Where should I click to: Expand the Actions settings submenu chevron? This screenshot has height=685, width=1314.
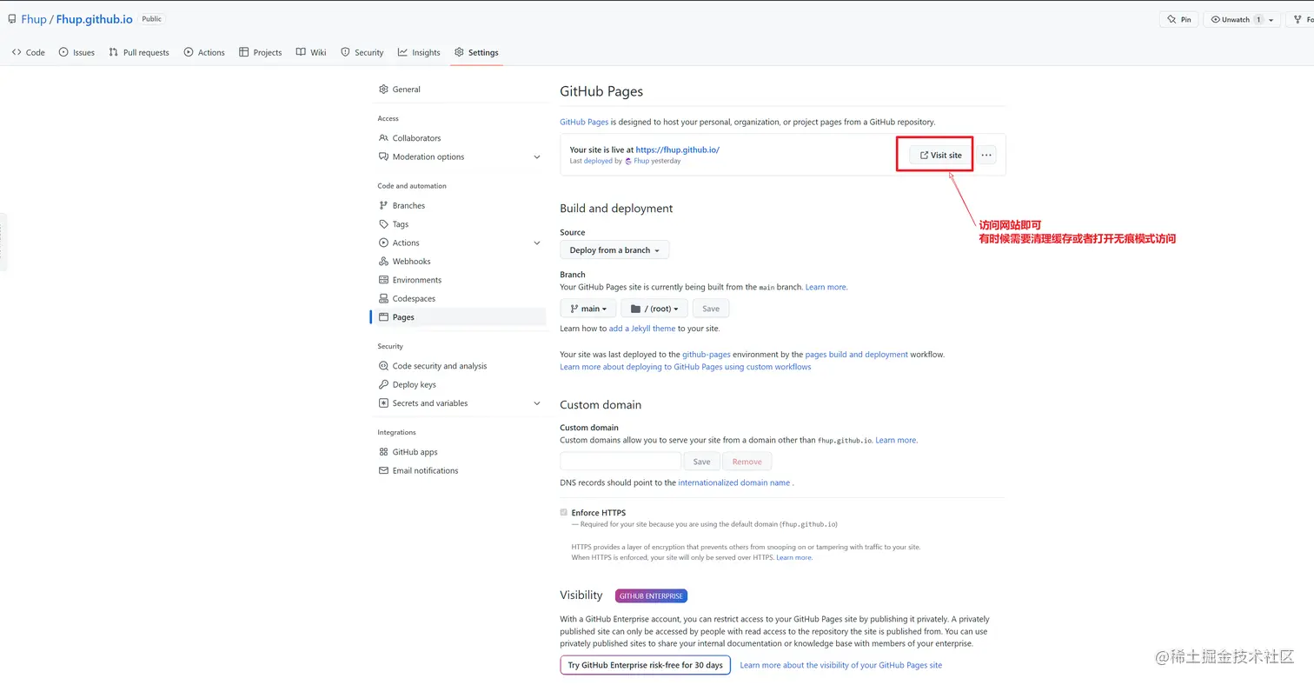(537, 243)
